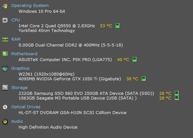Image resolution: width=193 pixels, height=138 pixels.
Task: Click the Motherboard circuit icon
Action: coord(5,54)
